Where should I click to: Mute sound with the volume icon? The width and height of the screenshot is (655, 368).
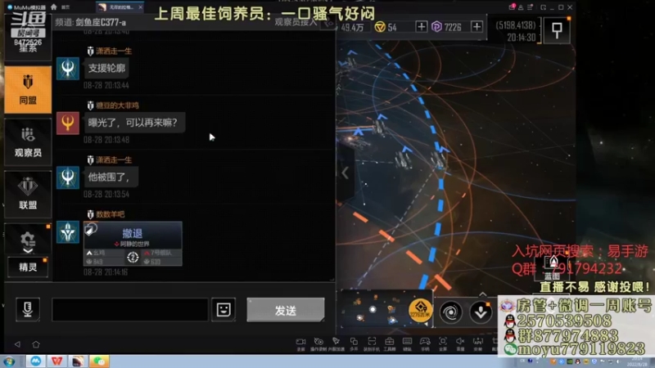tap(460, 343)
